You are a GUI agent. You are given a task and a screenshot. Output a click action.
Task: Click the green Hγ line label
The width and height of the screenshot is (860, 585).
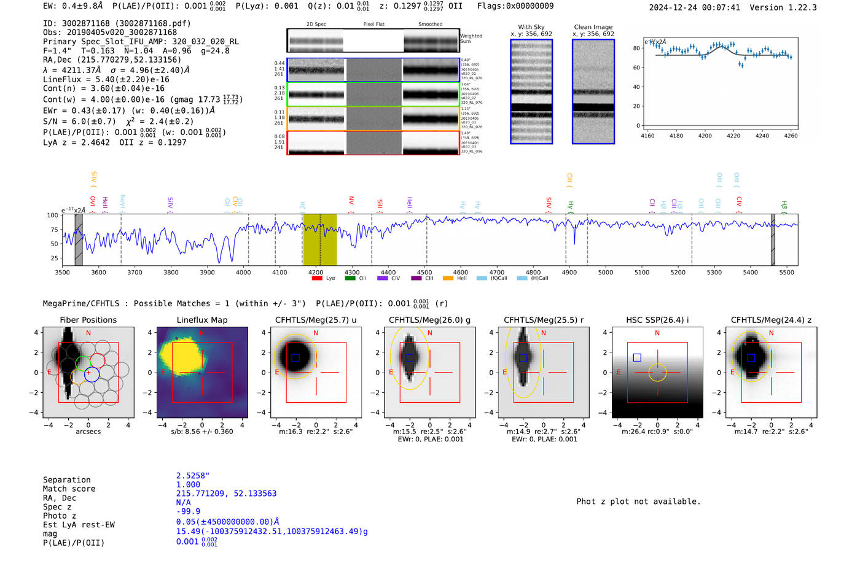point(571,206)
